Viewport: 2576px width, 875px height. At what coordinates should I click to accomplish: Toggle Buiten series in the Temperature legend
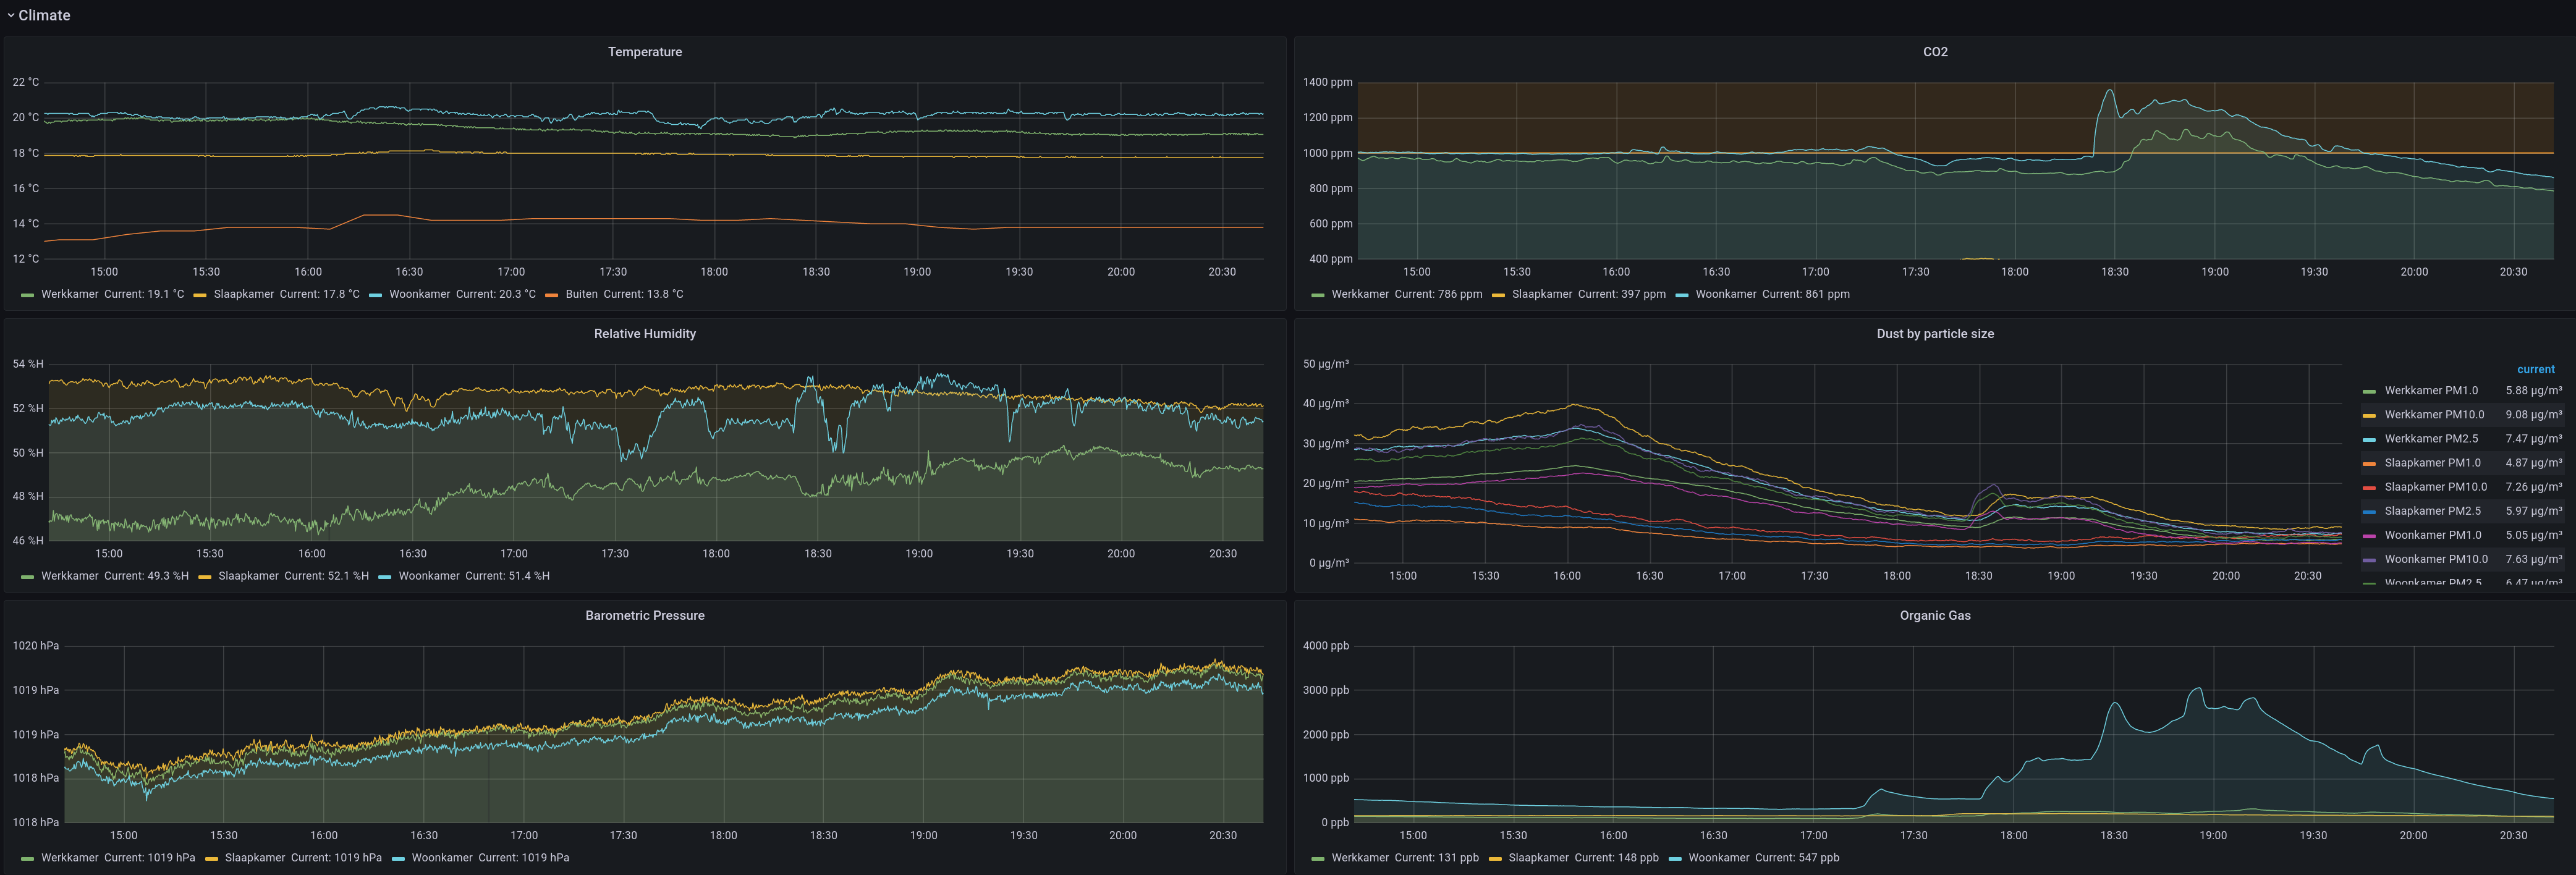point(581,294)
